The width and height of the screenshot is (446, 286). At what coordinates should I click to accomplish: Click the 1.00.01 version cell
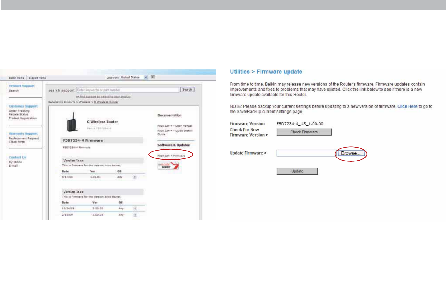coord(95,177)
